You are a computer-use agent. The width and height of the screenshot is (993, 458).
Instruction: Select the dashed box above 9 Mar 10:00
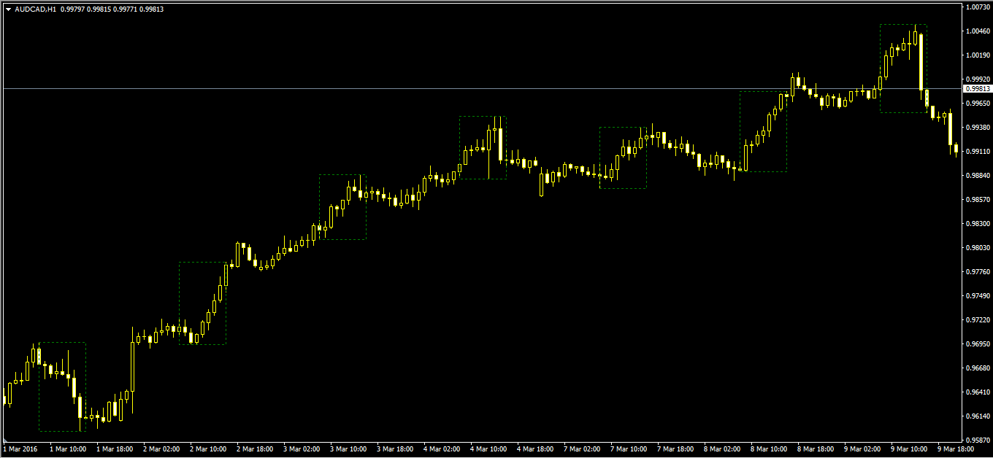(903, 69)
